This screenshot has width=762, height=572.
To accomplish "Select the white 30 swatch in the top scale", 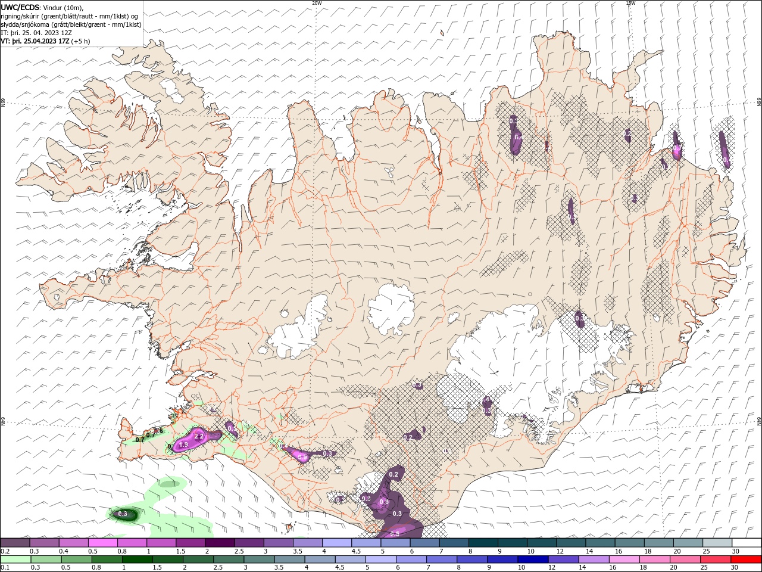I will [x=747, y=542].
